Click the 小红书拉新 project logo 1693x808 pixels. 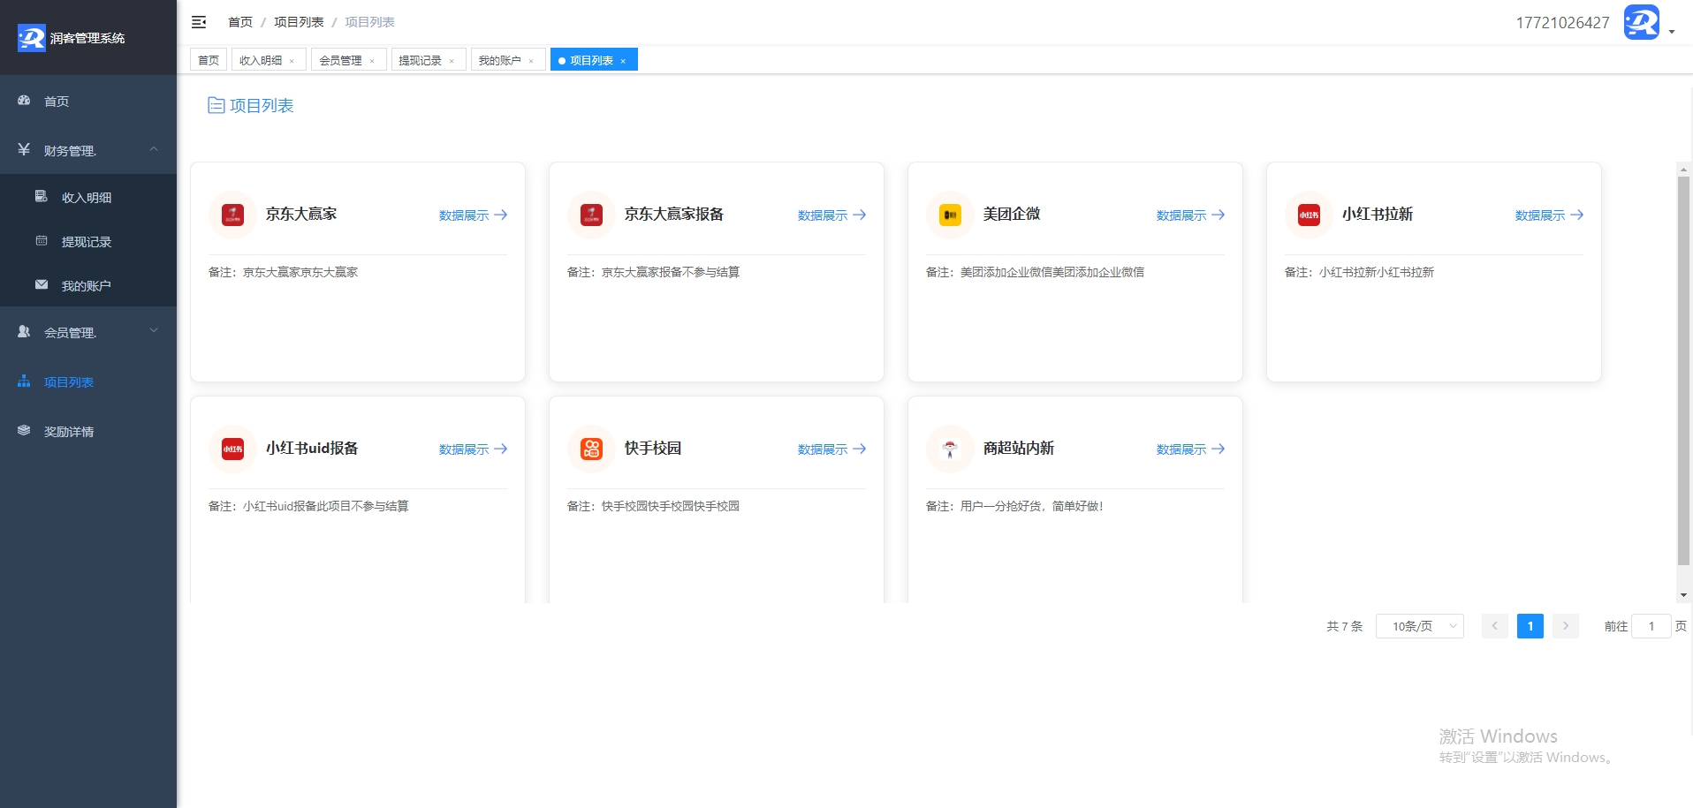(1309, 215)
